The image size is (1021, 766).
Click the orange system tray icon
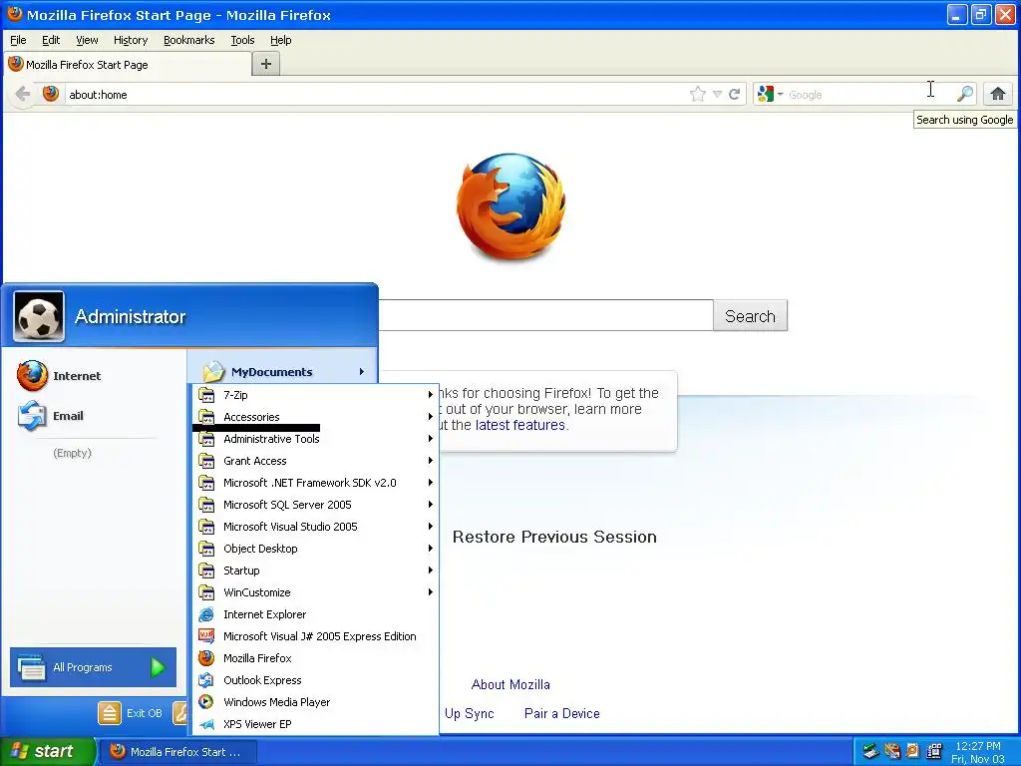(913, 751)
